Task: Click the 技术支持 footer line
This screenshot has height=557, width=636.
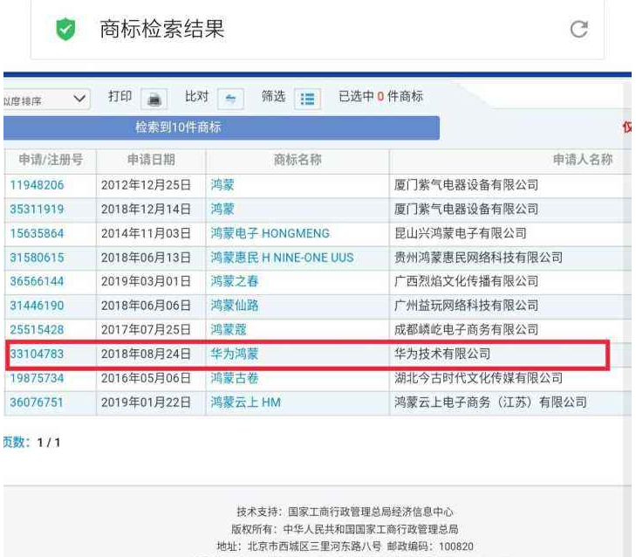Action: coord(345,512)
